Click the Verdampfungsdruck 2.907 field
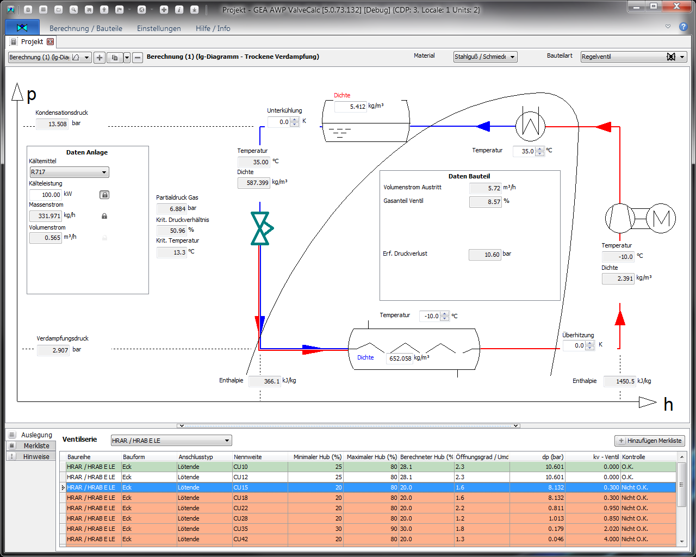Screen dimensions: 696x557 [x=53, y=350]
